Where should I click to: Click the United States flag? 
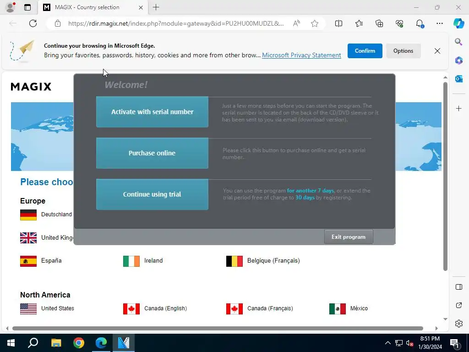(x=28, y=309)
